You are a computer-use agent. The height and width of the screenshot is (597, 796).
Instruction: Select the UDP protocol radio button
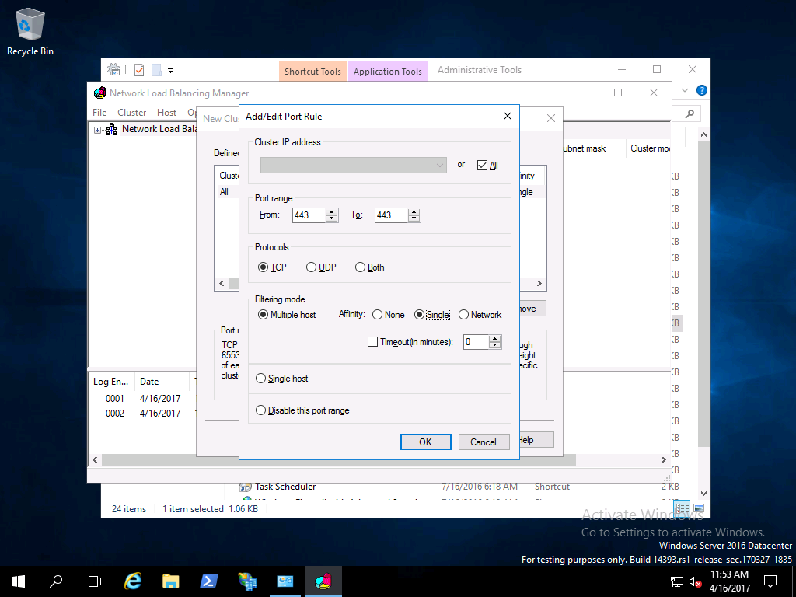(x=312, y=267)
